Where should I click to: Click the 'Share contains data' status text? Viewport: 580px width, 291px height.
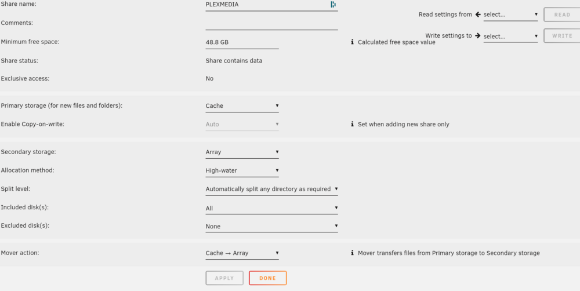tap(234, 61)
